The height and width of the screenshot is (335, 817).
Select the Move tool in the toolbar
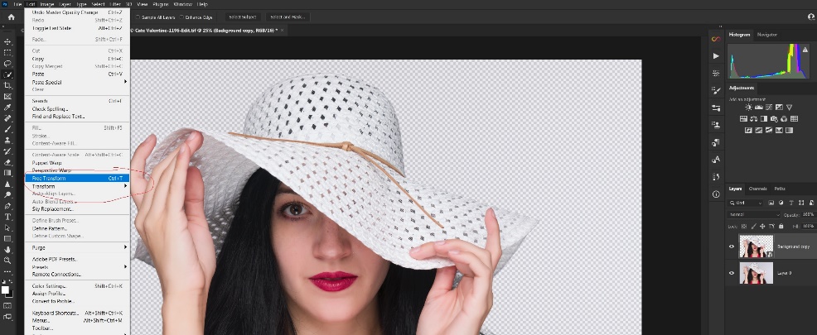[8, 41]
